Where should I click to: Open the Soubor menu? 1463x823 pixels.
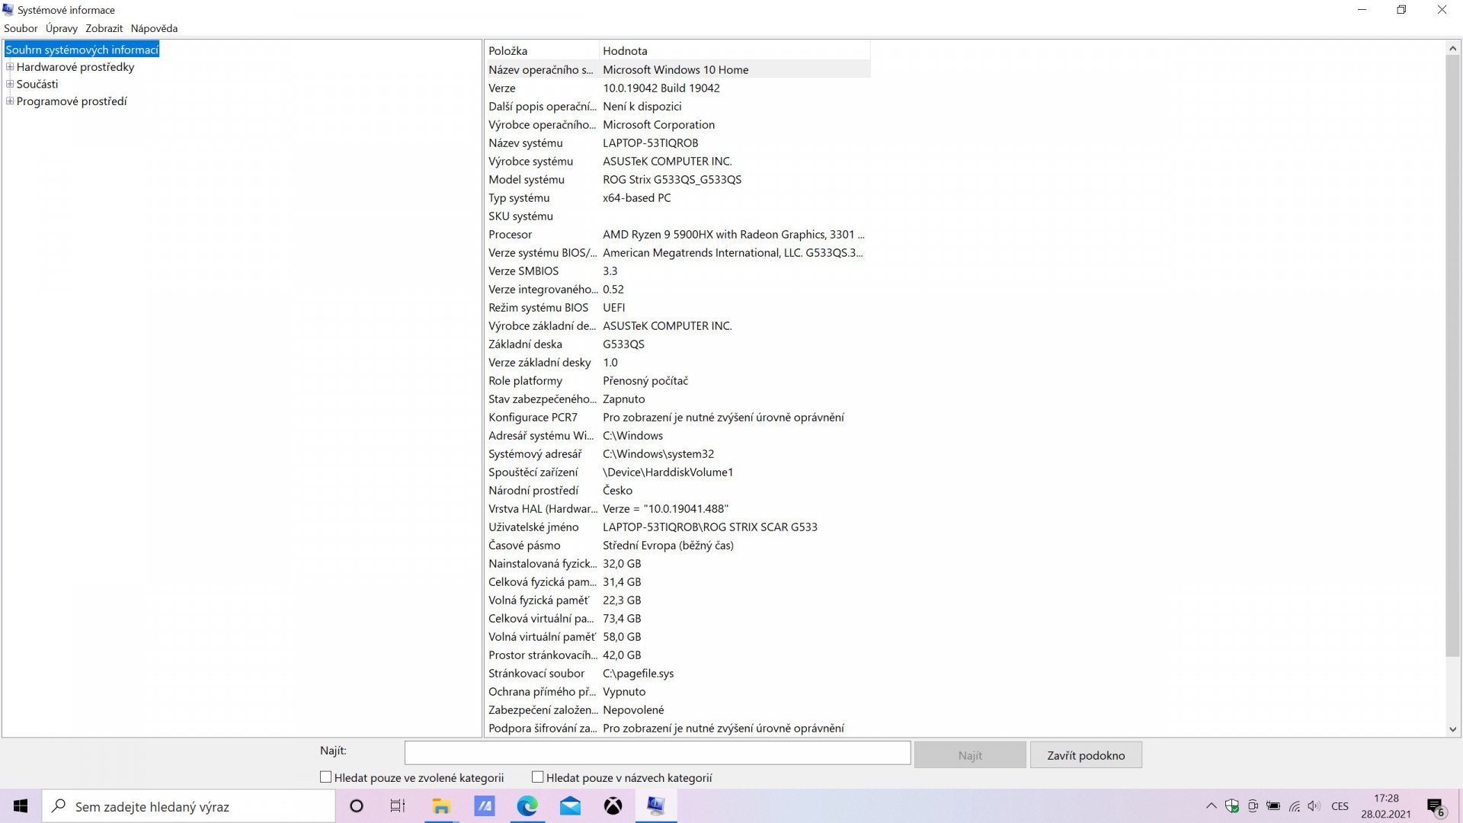click(x=21, y=28)
